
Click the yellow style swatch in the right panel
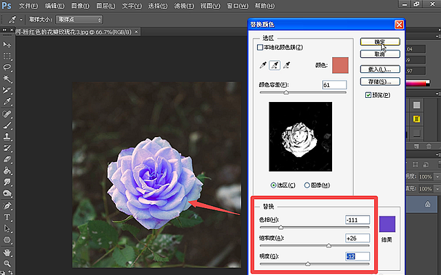point(416,119)
